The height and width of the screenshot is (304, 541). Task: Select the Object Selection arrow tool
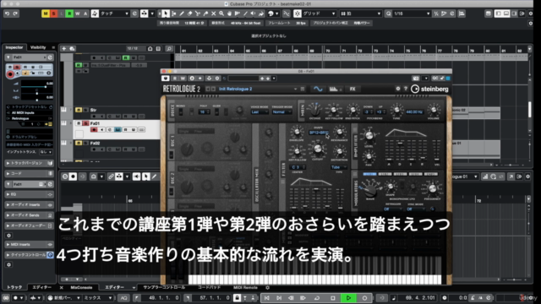(x=166, y=14)
